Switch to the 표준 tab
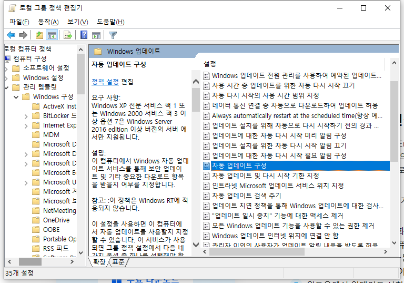The width and height of the screenshot is (404, 283). click(118, 262)
